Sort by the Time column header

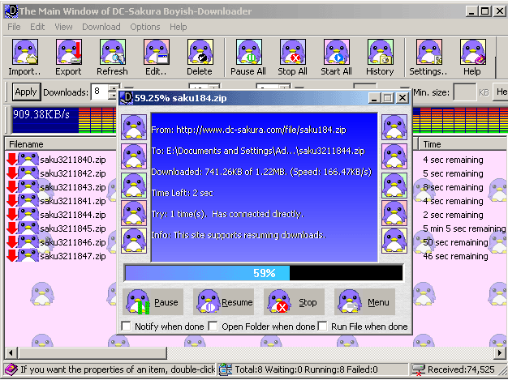pyautogui.click(x=463, y=144)
